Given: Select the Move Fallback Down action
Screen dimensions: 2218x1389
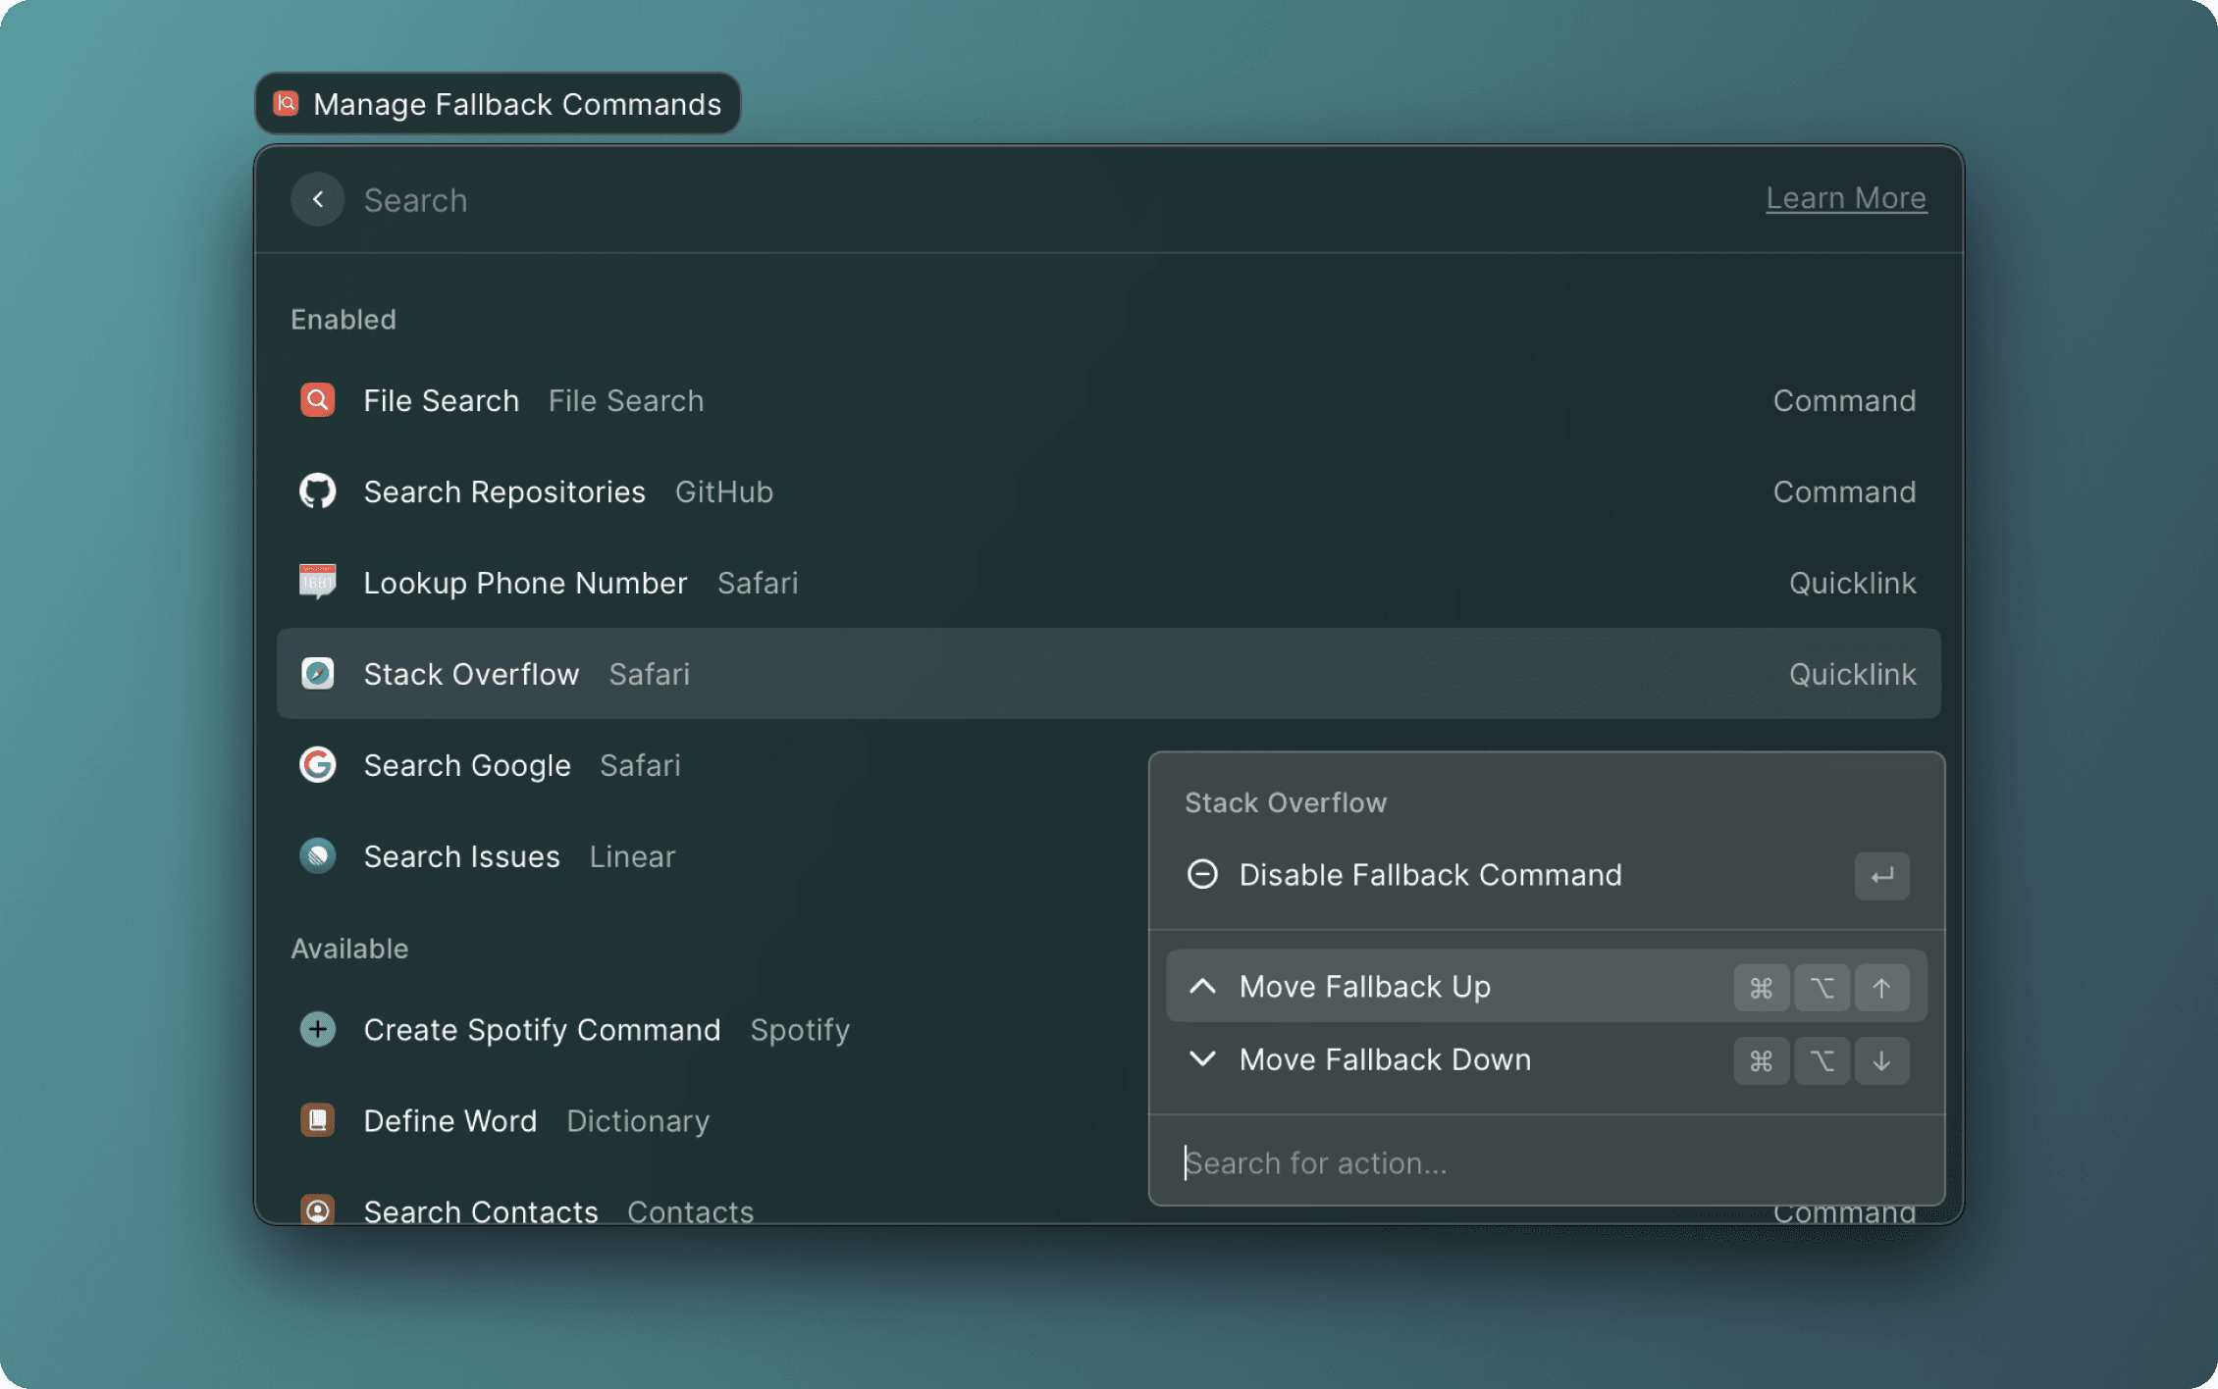Looking at the screenshot, I should (1384, 1059).
